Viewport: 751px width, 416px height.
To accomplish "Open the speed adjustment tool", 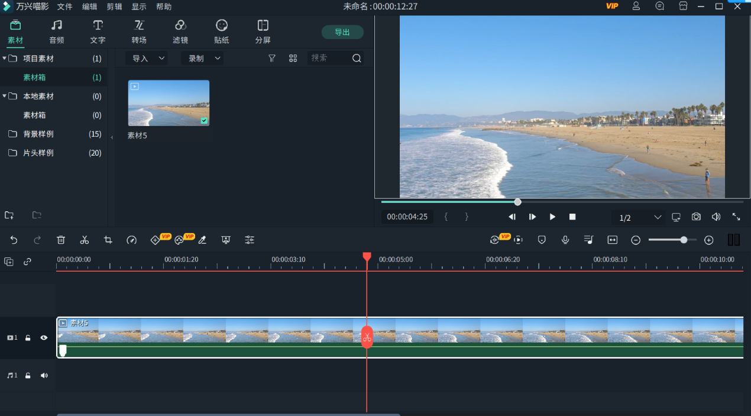I will point(131,240).
